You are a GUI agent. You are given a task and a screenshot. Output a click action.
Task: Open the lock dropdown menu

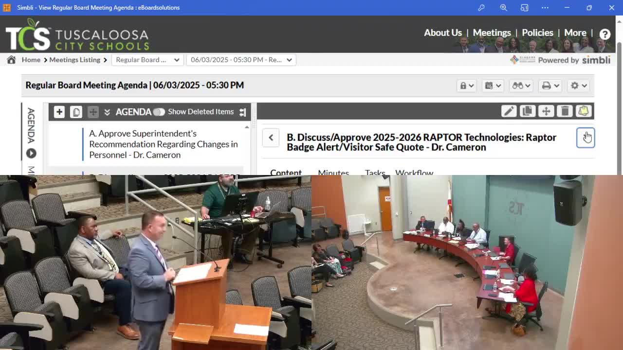click(467, 86)
